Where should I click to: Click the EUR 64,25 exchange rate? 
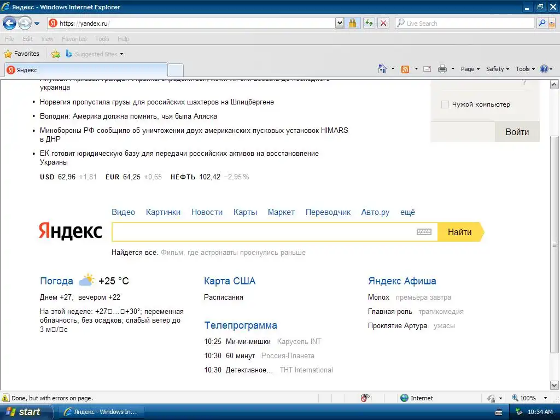(x=133, y=177)
